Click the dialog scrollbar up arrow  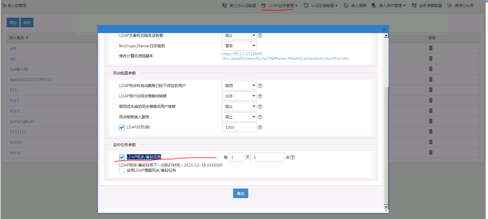click(386, 36)
